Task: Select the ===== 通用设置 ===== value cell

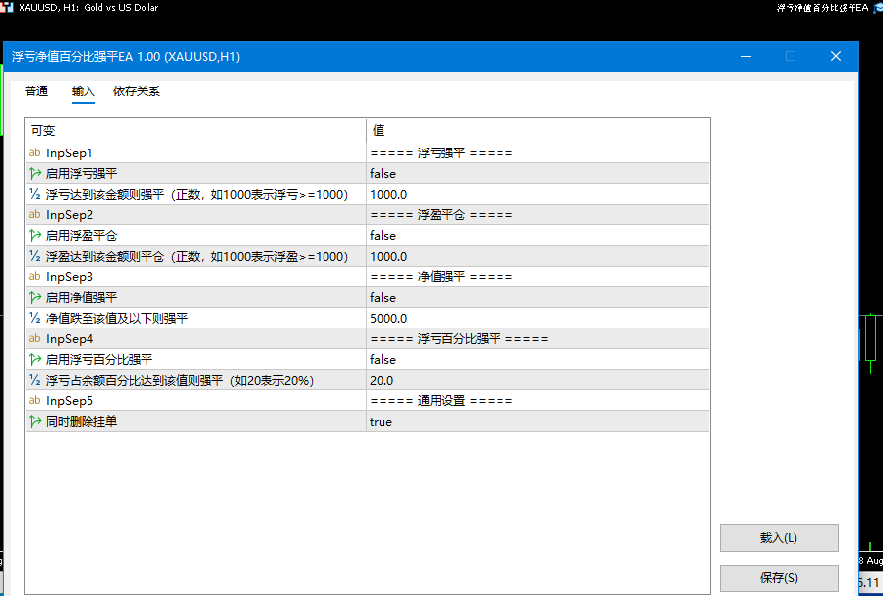Action: pyautogui.click(x=538, y=400)
